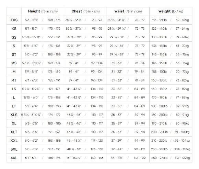
Task: Click the 130 - 136 chest cell
Action: [97, 158]
